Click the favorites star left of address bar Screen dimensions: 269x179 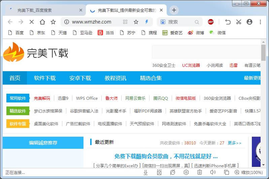[53, 22]
